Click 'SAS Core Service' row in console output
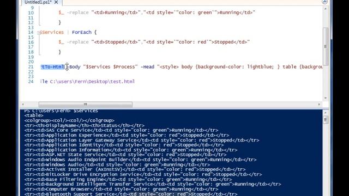The image size is (349, 196). [x=121, y=130]
